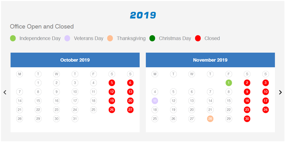Click the red October 5 closed date
Image resolution: width=286 pixels, height=142 pixels.
pyautogui.click(x=112, y=83)
